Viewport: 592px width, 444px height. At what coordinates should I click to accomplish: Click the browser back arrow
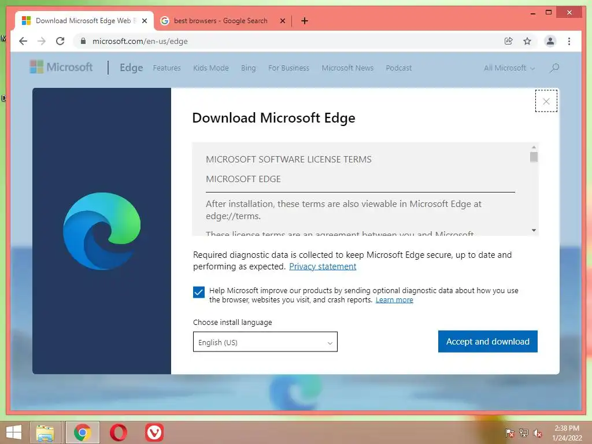(x=23, y=41)
